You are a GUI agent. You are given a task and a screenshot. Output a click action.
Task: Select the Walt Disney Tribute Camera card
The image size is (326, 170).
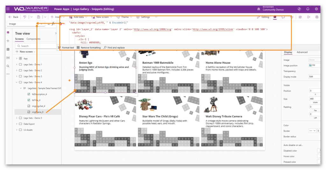tap(232, 121)
